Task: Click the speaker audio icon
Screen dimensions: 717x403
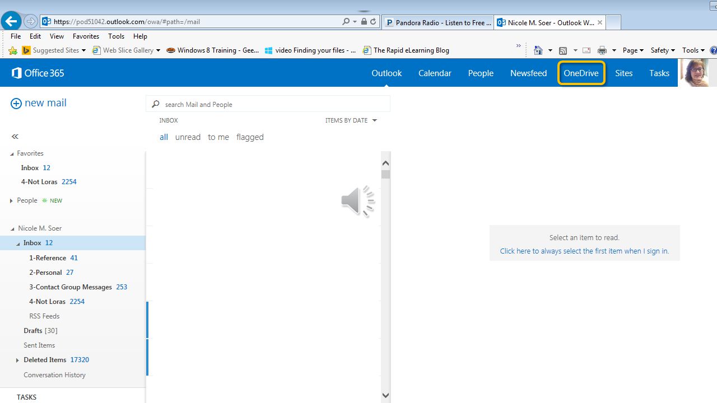Action: [358, 201]
